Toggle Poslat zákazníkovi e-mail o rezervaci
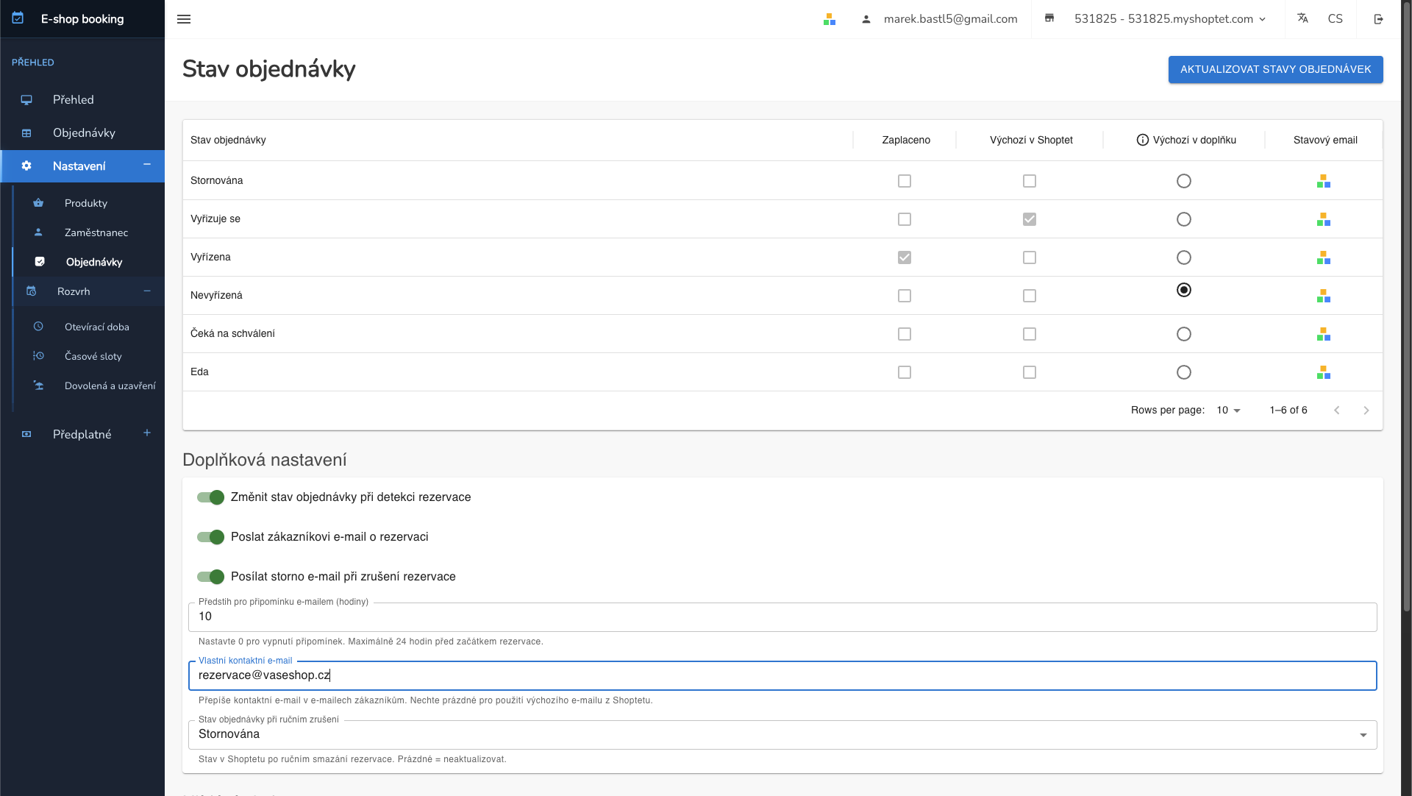The height and width of the screenshot is (796, 1412). (x=210, y=537)
